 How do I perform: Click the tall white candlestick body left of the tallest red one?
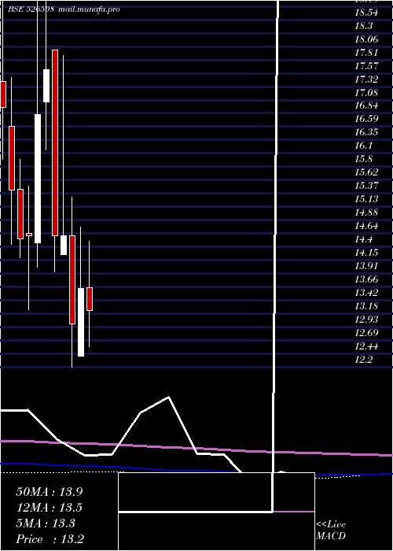(38, 179)
